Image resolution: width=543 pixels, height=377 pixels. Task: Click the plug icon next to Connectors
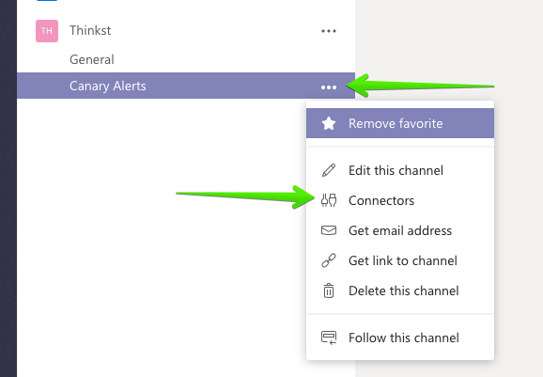tap(329, 200)
